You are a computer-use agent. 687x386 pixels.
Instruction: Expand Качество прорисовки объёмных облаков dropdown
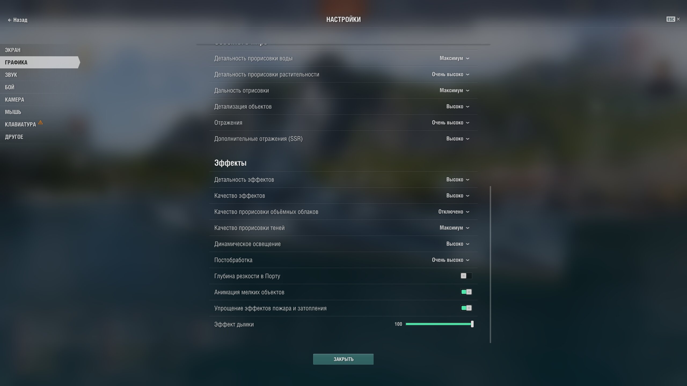pos(454,211)
